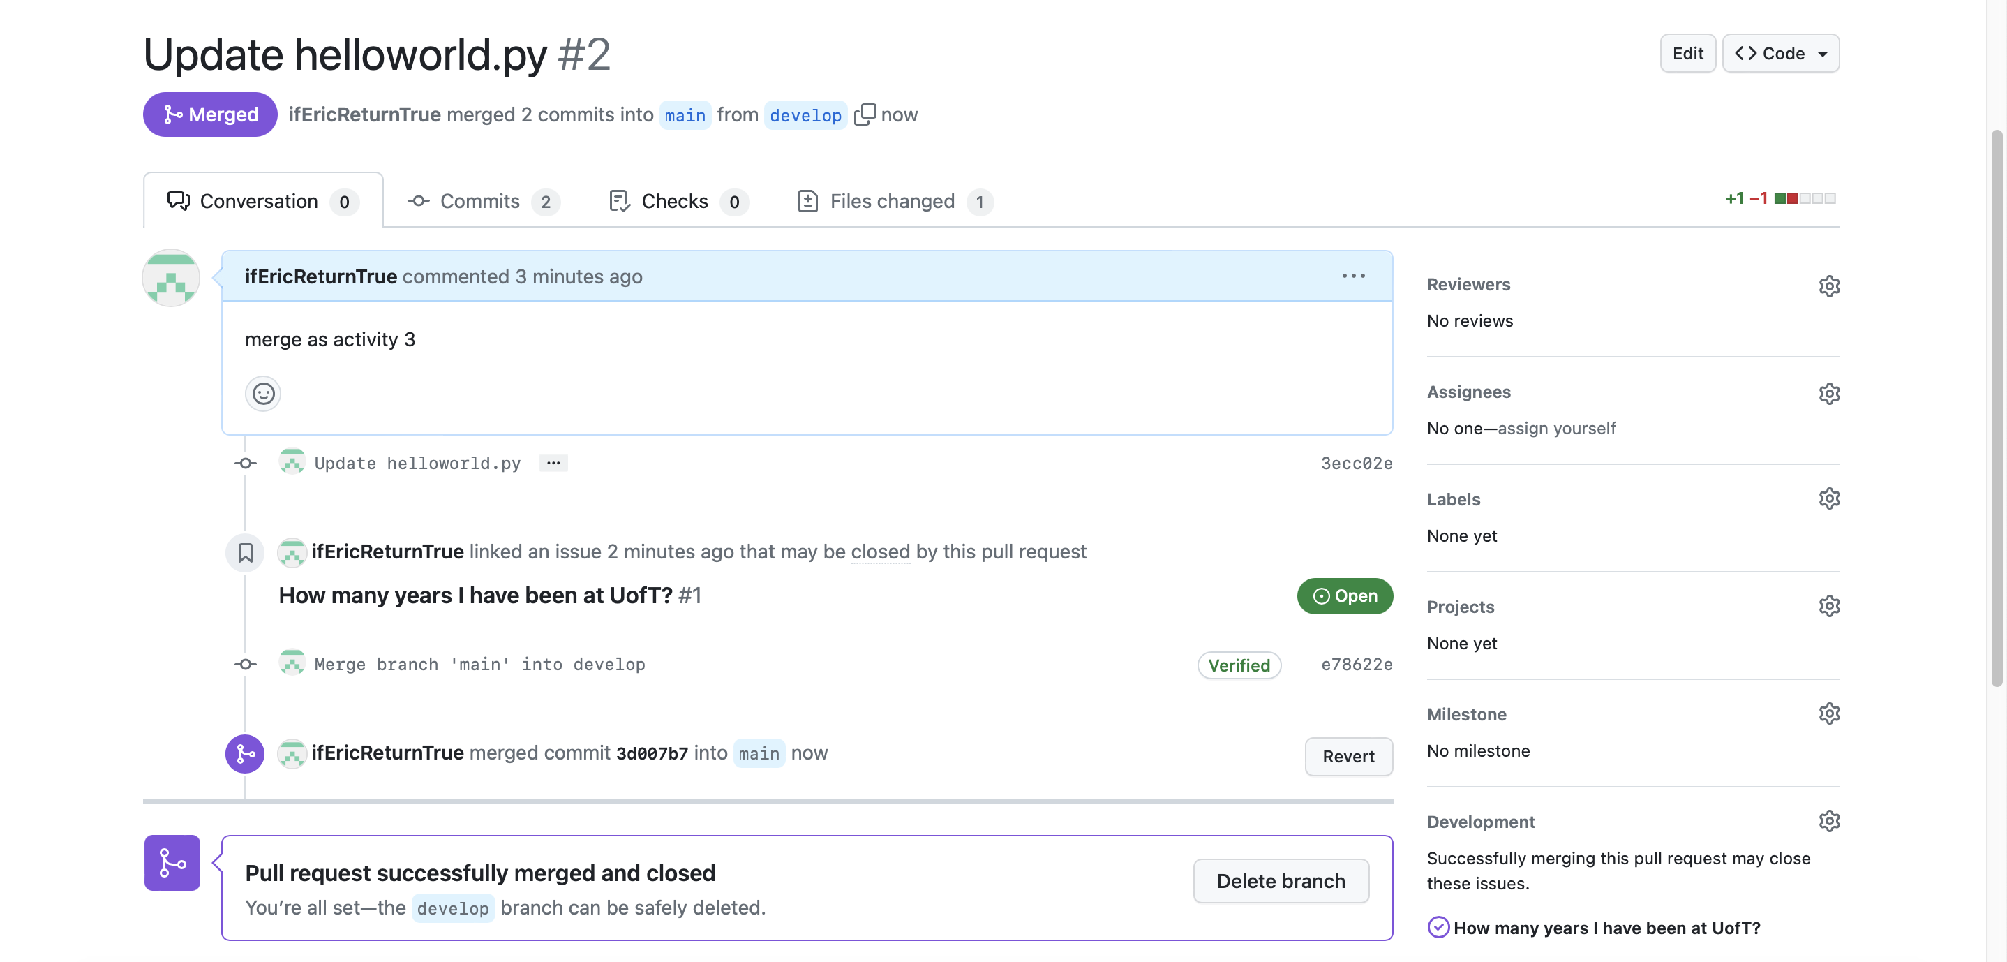The height and width of the screenshot is (962, 2007).
Task: Click the Edit title button
Action: 1687,54
